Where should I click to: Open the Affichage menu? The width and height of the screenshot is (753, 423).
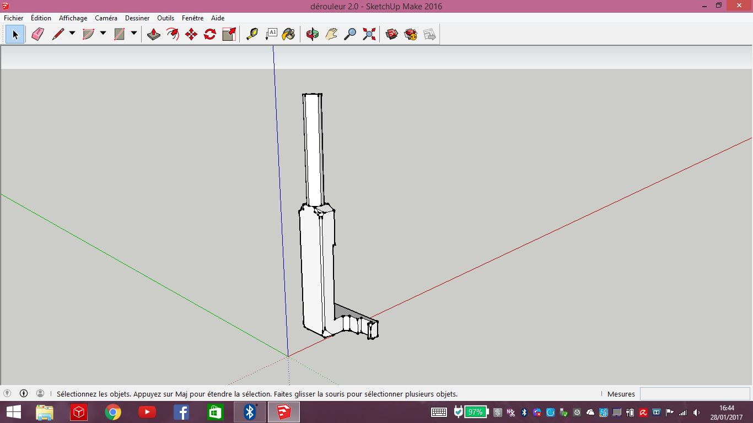73,18
